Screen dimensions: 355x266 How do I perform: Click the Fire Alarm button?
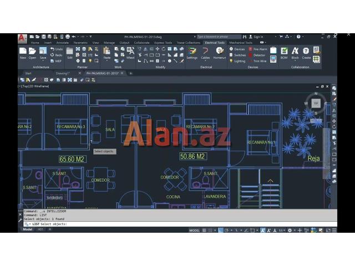[258, 49]
